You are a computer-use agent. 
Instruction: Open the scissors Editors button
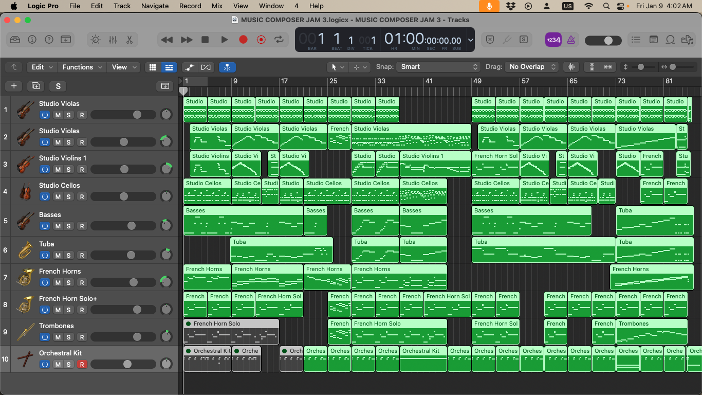[x=130, y=40]
